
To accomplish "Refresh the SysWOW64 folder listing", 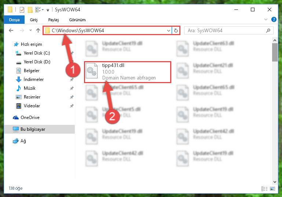I will click(x=176, y=30).
